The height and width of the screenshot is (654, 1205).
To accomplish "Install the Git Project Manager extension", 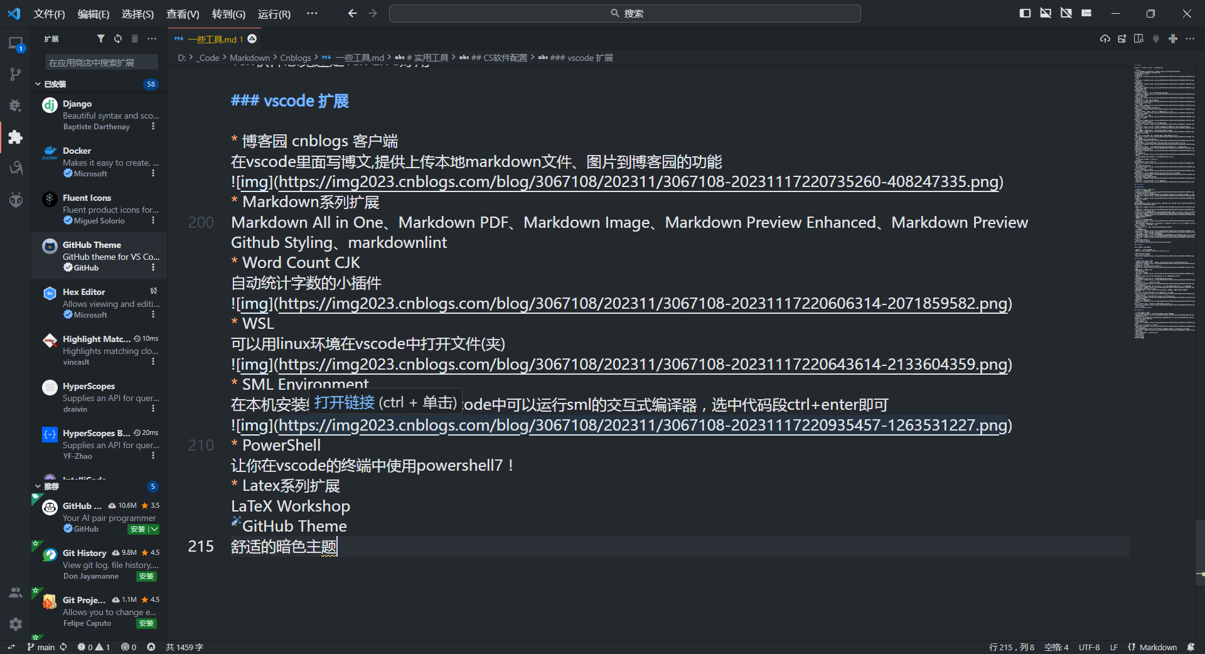I will click(146, 623).
